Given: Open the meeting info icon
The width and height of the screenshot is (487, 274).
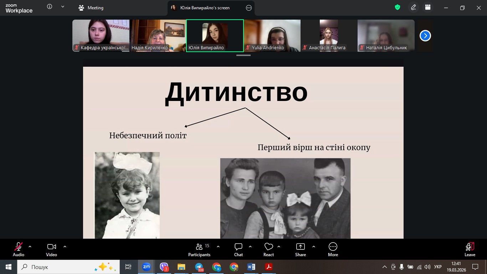Looking at the screenshot, I should (50, 7).
